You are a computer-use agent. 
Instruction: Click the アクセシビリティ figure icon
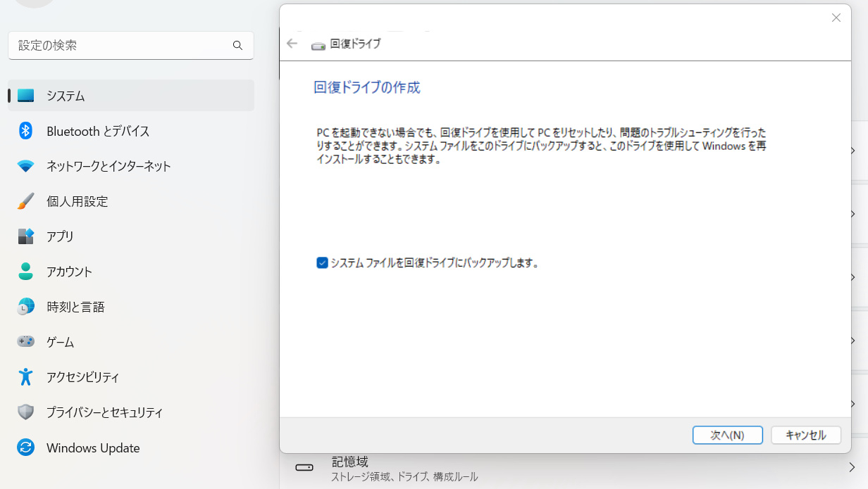coord(26,377)
